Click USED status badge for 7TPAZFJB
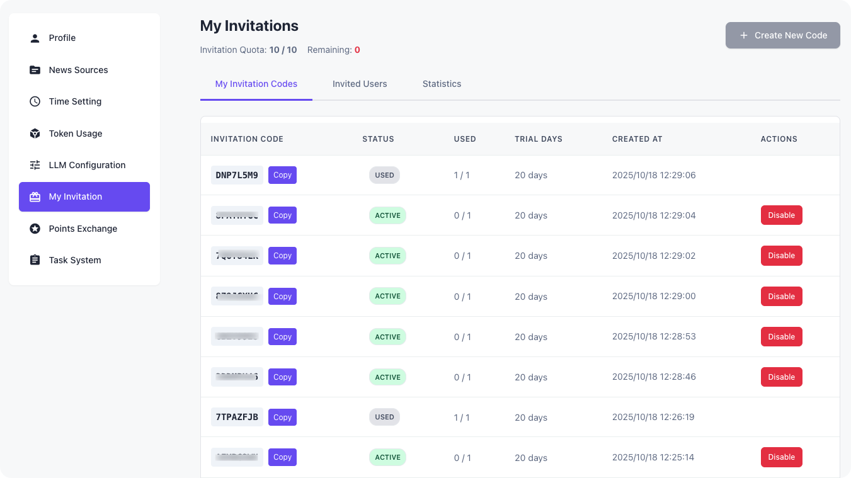This screenshot has height=478, width=851. [x=384, y=417]
